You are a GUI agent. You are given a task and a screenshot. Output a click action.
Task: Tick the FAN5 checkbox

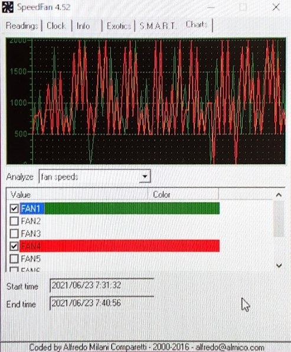(14, 259)
